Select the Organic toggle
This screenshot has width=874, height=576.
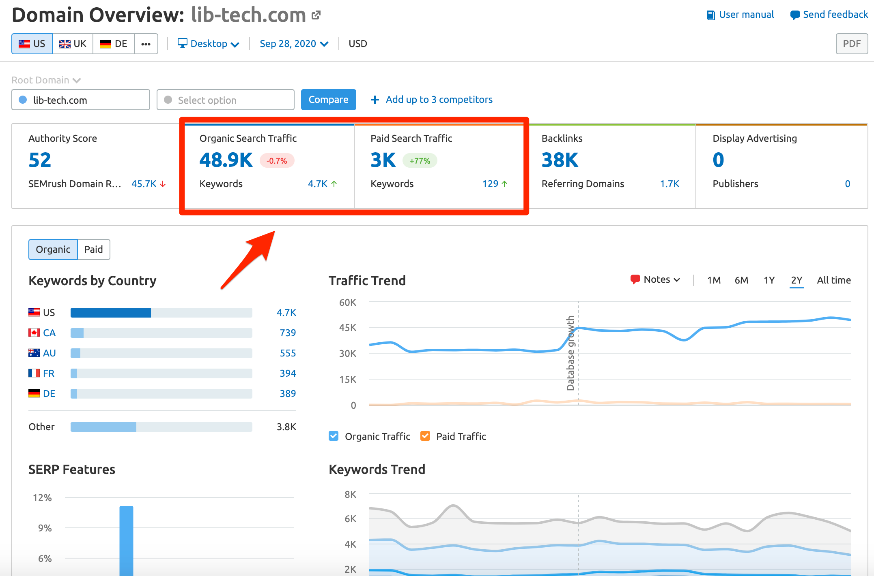pos(53,250)
